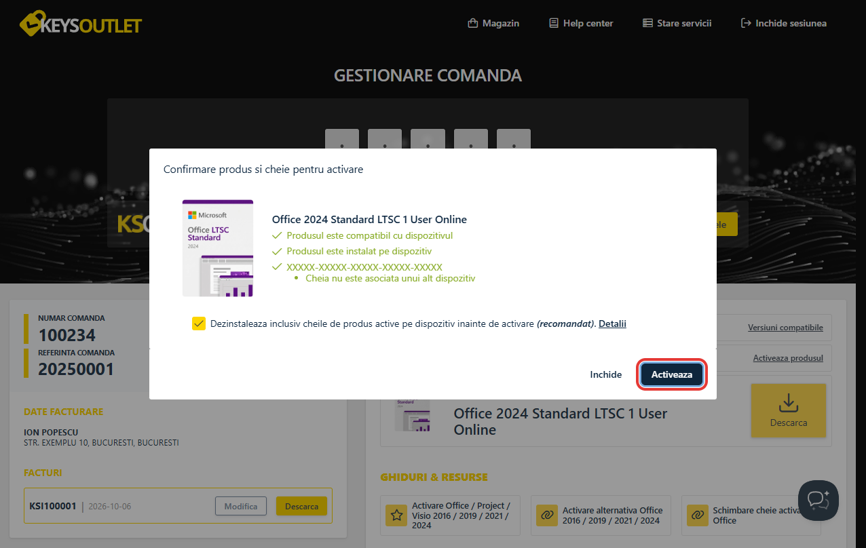Click the star icon for Activare Office / Project / Visio guide
The width and height of the screenshot is (866, 548).
coord(396,515)
